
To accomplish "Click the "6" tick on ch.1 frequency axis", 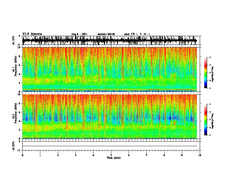I will coord(20,65).
